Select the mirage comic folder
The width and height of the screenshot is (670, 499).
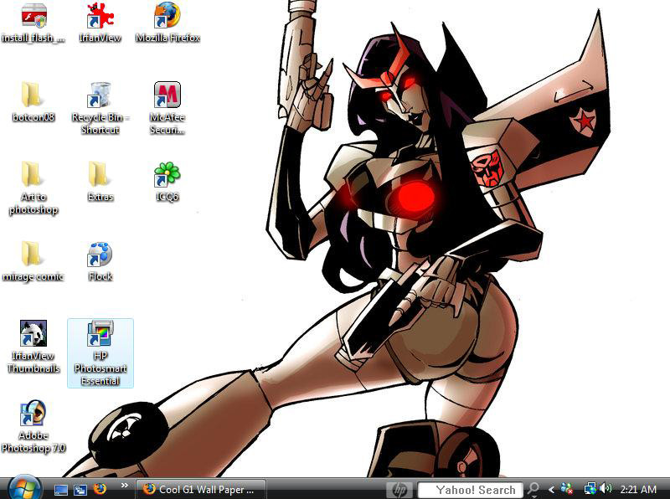(33, 261)
